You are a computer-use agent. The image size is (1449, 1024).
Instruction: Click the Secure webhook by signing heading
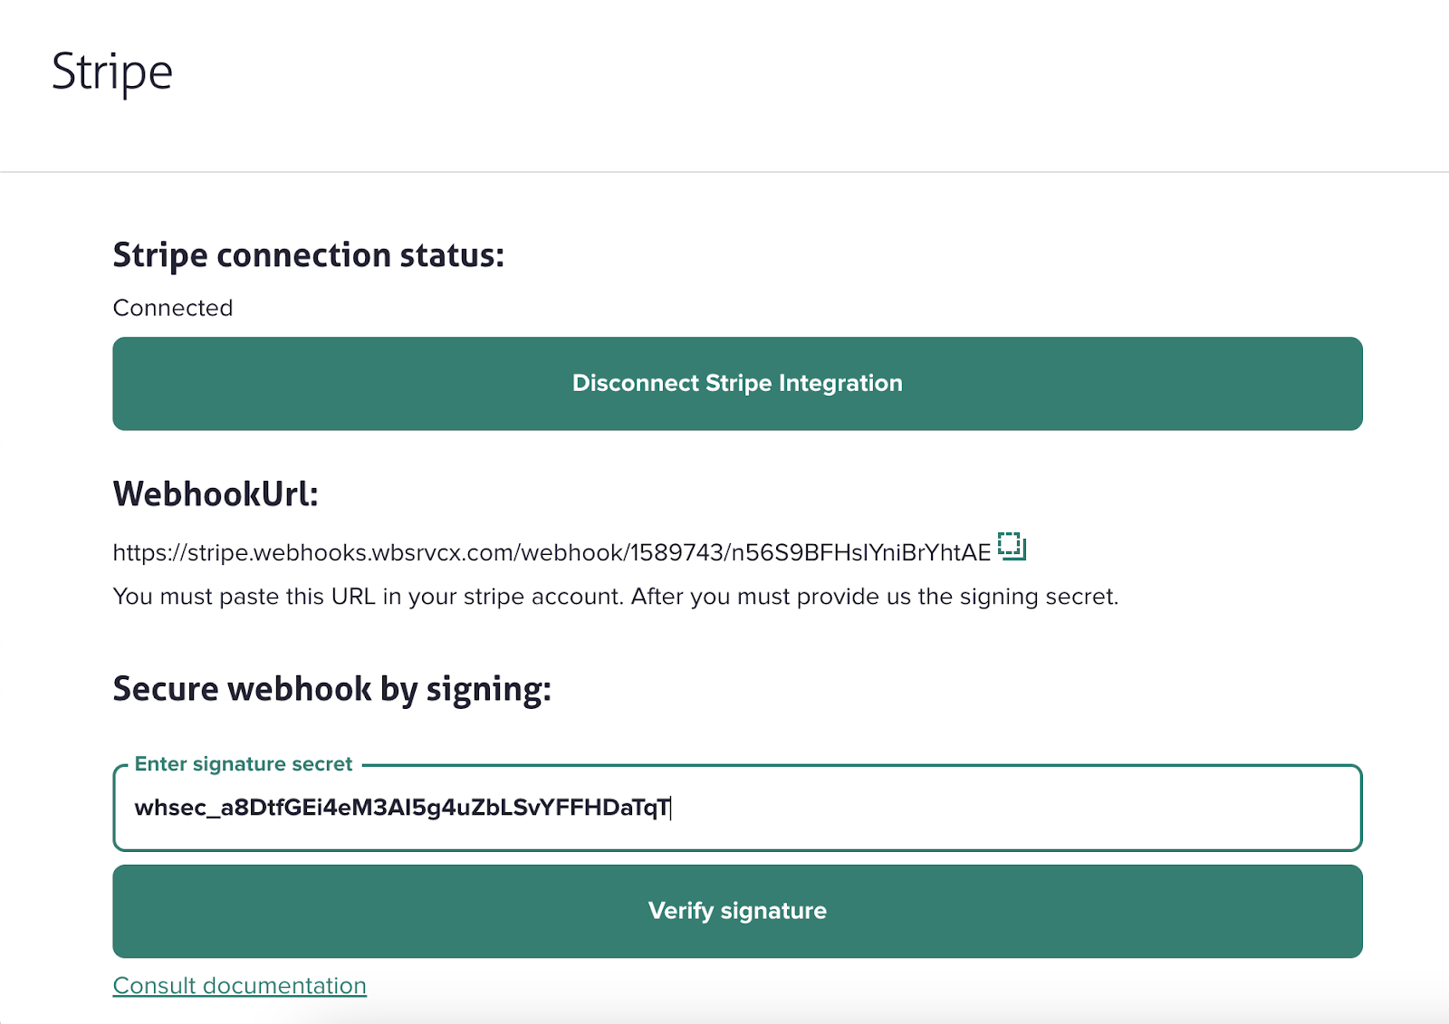coord(331,689)
